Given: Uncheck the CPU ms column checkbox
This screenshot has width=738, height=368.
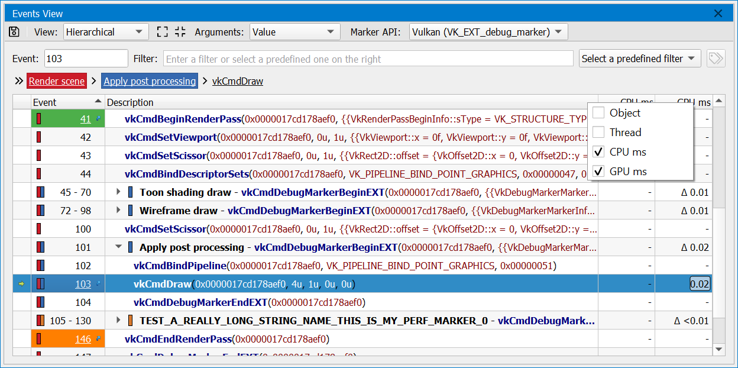Looking at the screenshot, I should click(598, 152).
